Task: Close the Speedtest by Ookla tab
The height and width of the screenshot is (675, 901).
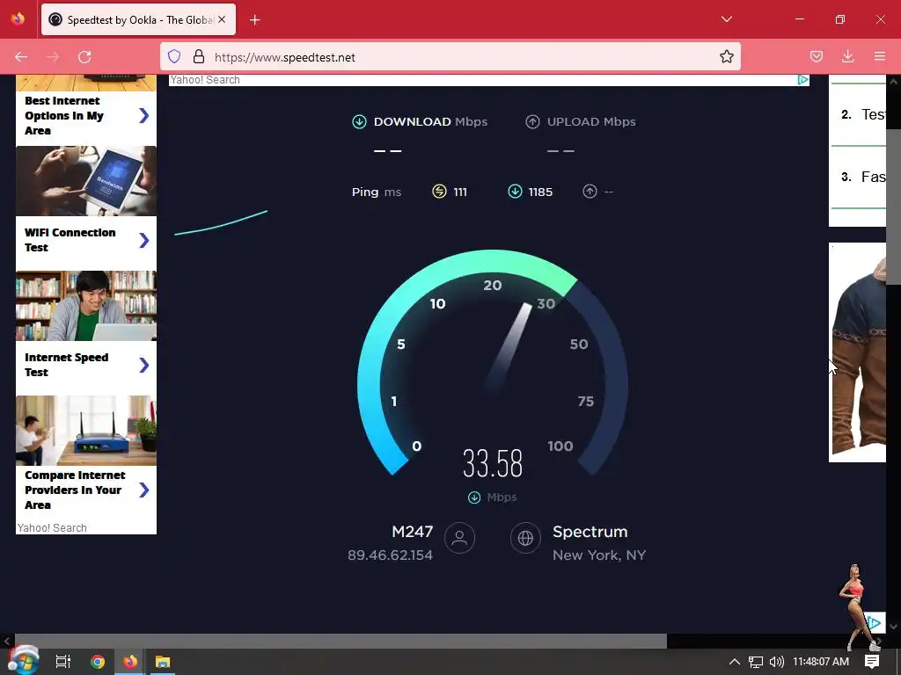Action: click(x=222, y=19)
